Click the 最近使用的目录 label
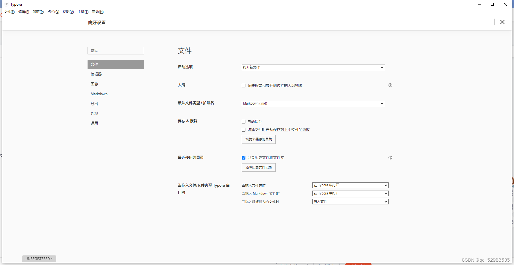 191,158
